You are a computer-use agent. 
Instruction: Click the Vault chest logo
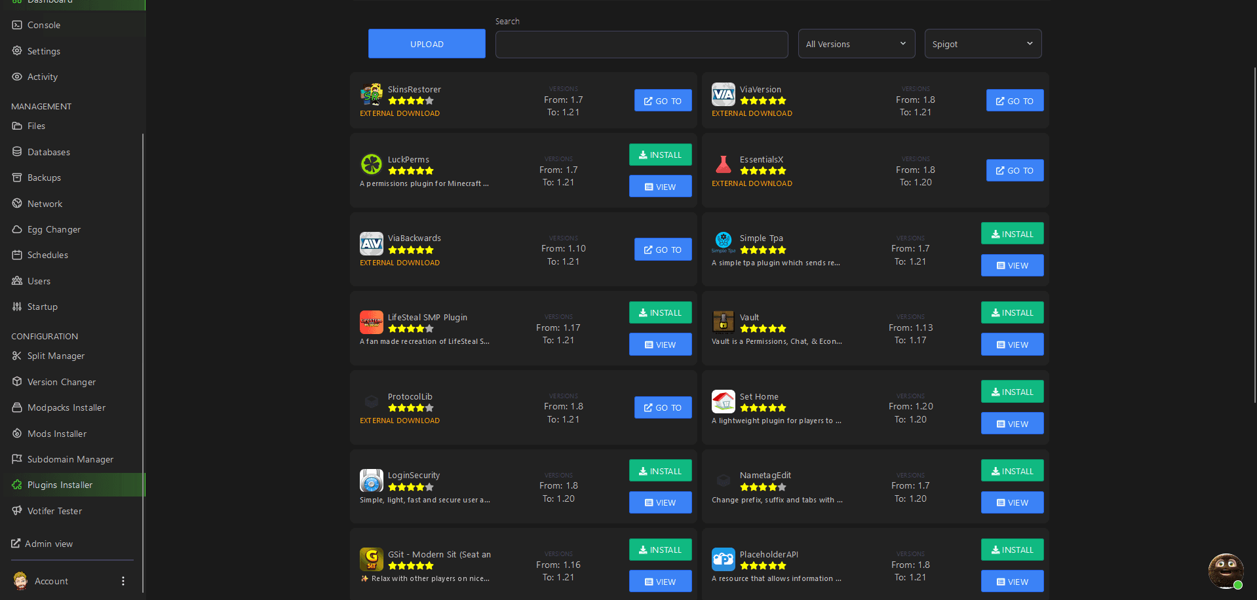[x=724, y=322]
